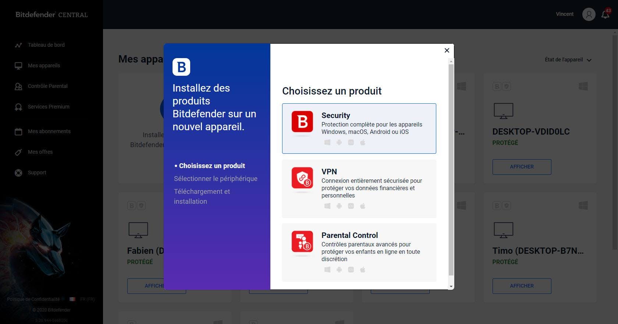Screen dimensions: 618x324
Task: Click the Tableau de bord chart icon
Action: 18,45
